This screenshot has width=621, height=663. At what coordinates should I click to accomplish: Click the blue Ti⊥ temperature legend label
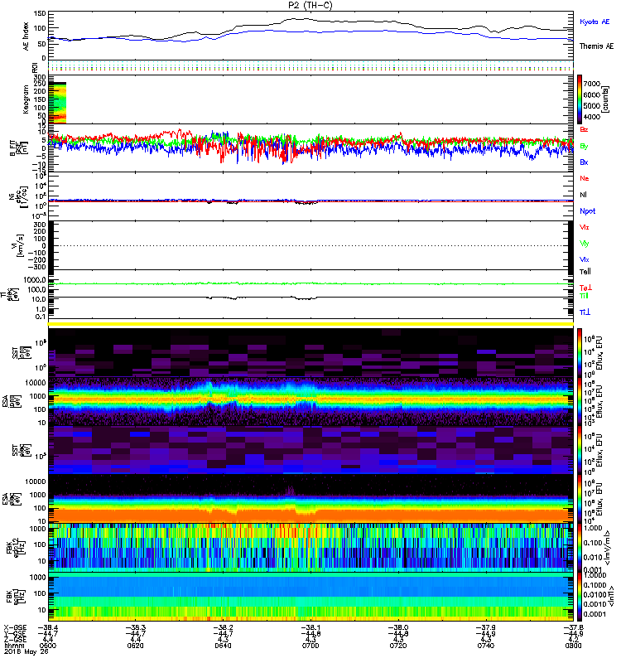[585, 312]
